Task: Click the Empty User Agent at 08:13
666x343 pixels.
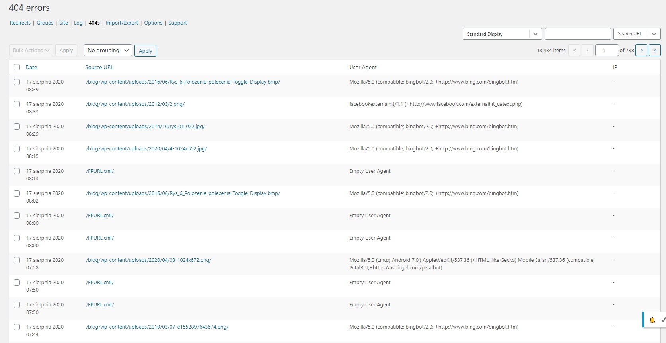Action: pos(370,171)
